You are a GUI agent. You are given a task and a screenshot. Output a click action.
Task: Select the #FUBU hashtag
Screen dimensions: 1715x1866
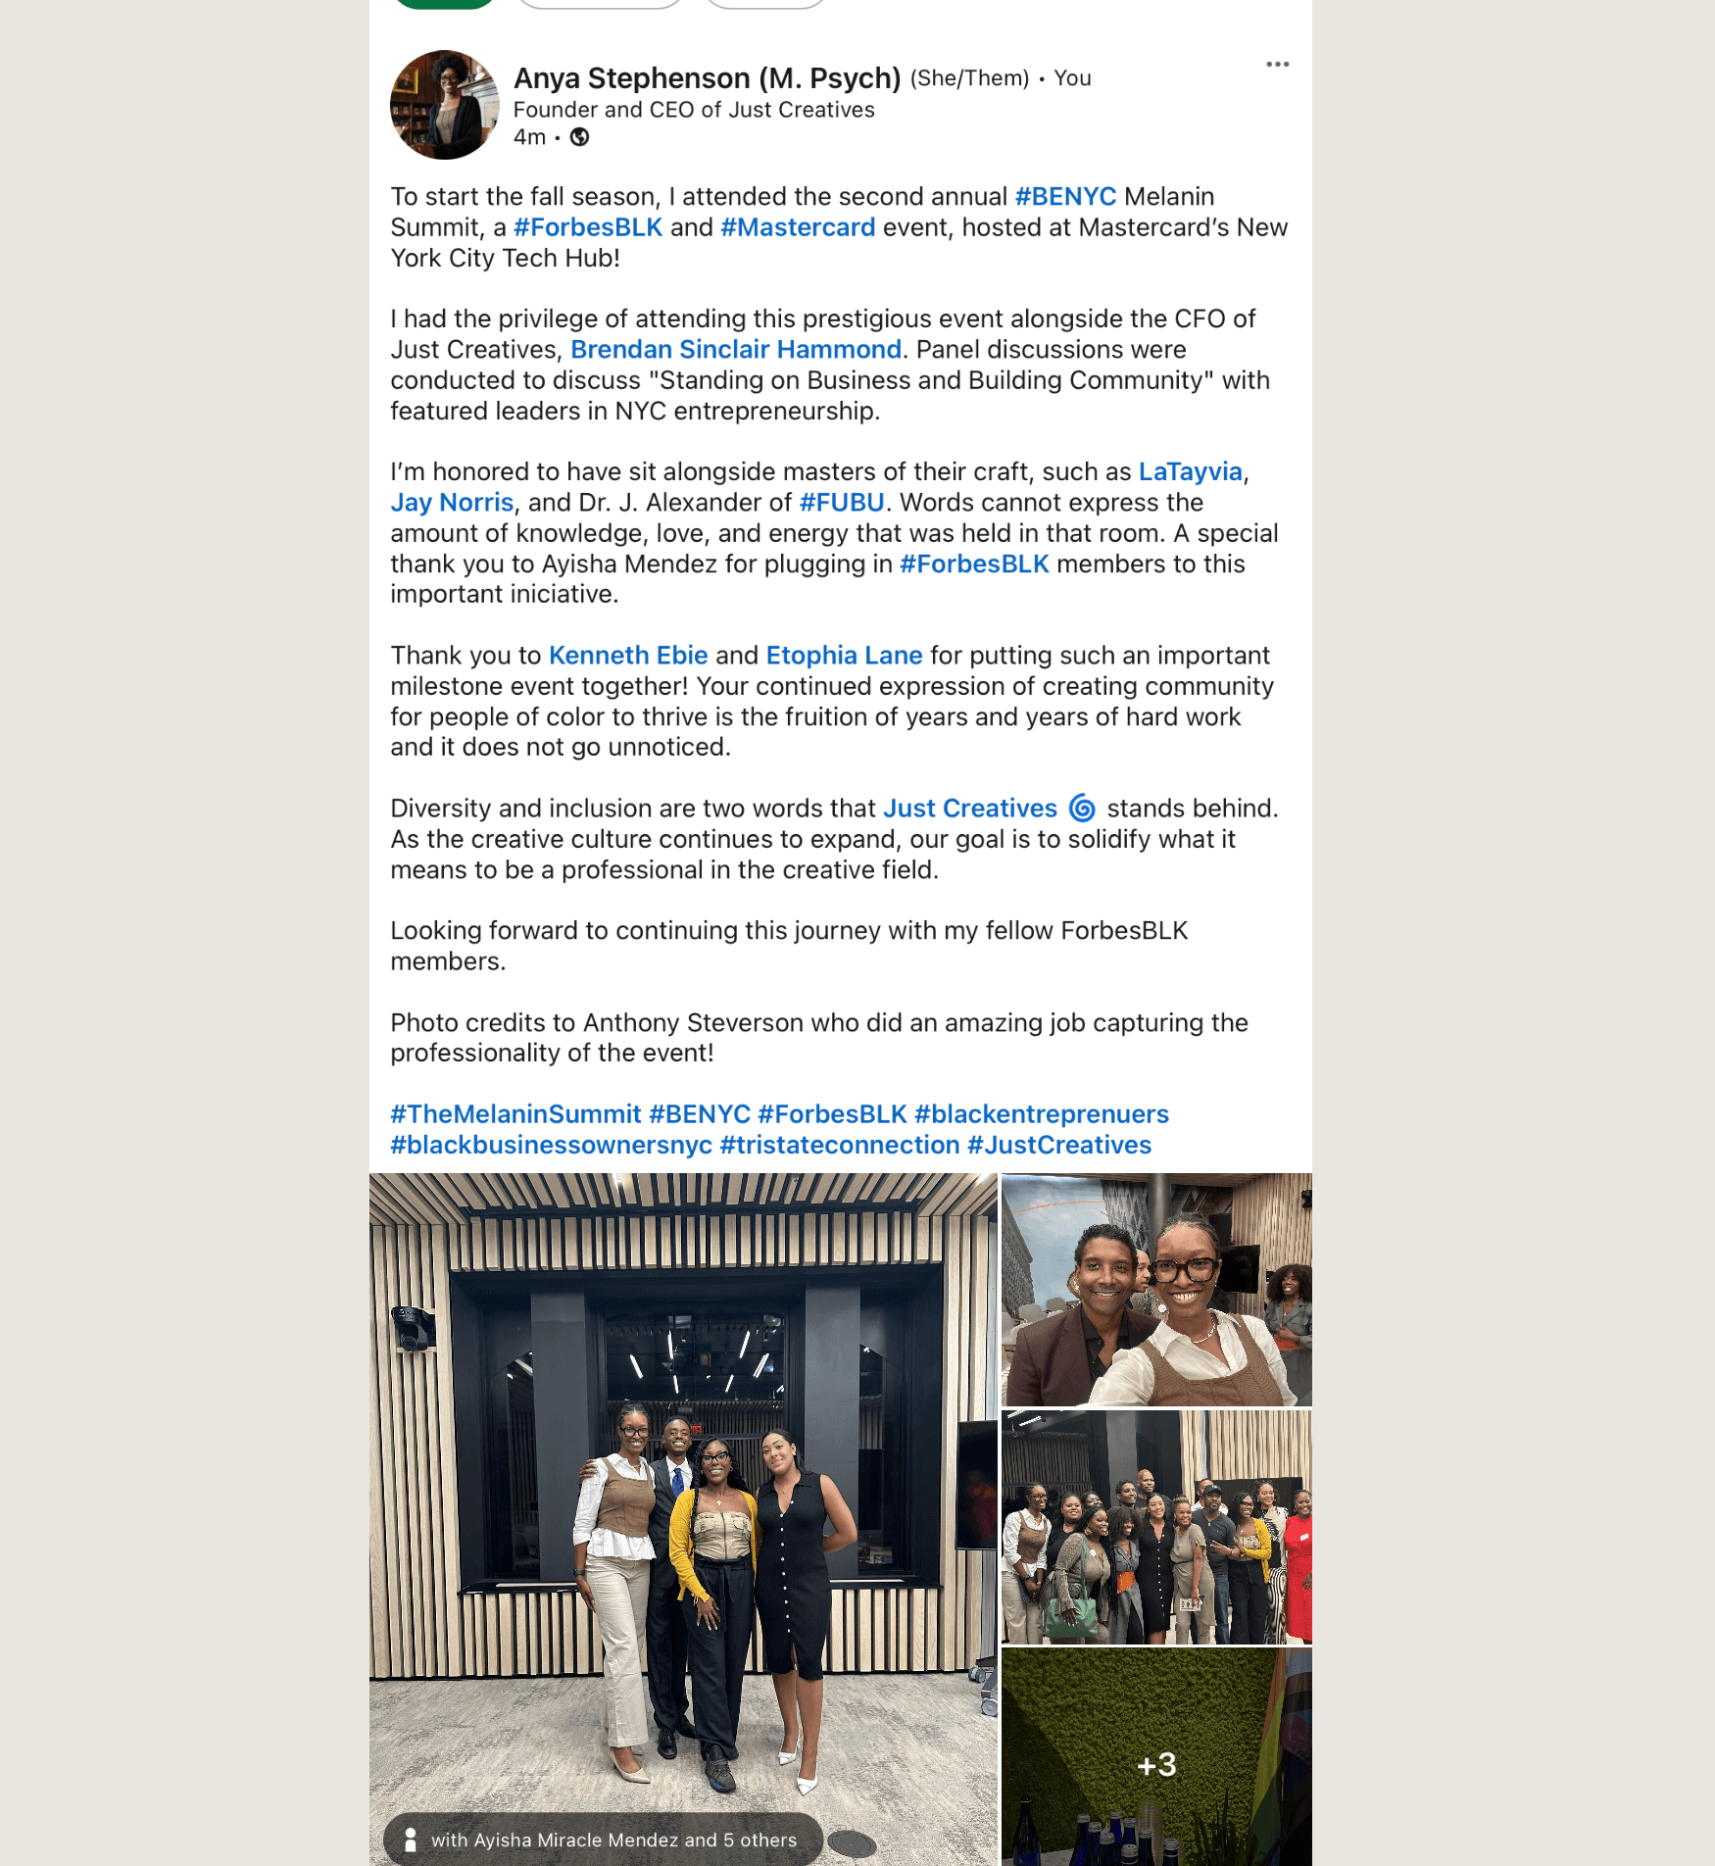coord(842,503)
